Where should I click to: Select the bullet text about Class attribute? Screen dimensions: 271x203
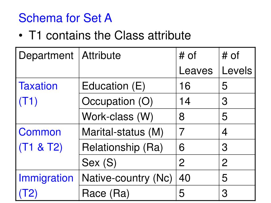(x=110, y=35)
